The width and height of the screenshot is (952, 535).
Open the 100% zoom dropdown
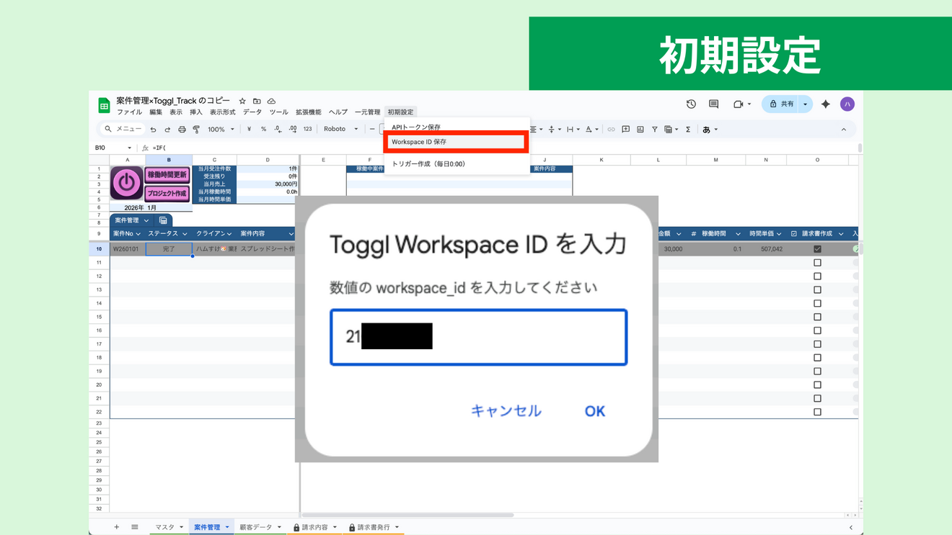(221, 130)
